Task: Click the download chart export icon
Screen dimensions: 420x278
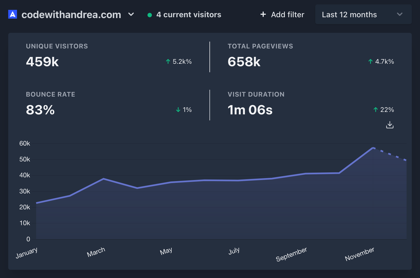Action: tap(390, 125)
